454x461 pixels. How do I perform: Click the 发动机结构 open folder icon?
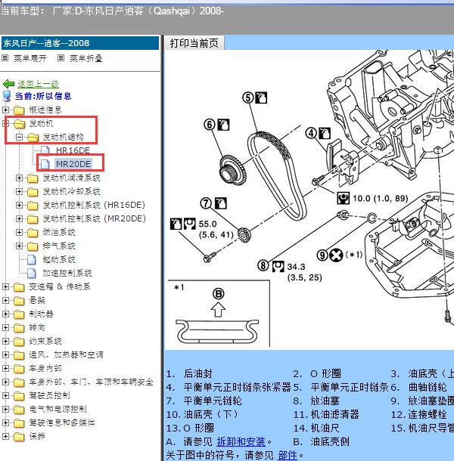(x=33, y=138)
